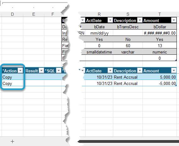The width and height of the screenshot is (179, 146).
Task: Open the blue table ActDate filter dropdown
Action: pyautogui.click(x=110, y=71)
